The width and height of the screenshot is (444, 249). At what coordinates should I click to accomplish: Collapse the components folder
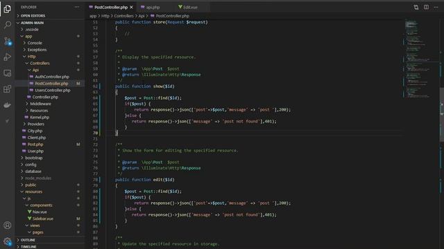point(41,205)
